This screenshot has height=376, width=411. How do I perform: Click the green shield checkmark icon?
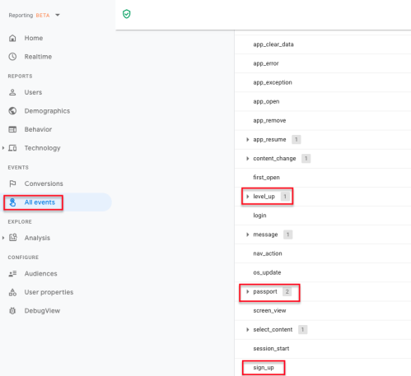[127, 14]
